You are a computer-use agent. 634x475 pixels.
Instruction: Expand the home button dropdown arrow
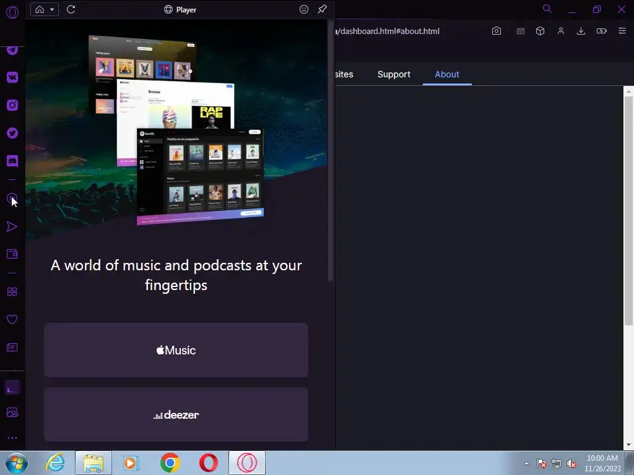(52, 9)
